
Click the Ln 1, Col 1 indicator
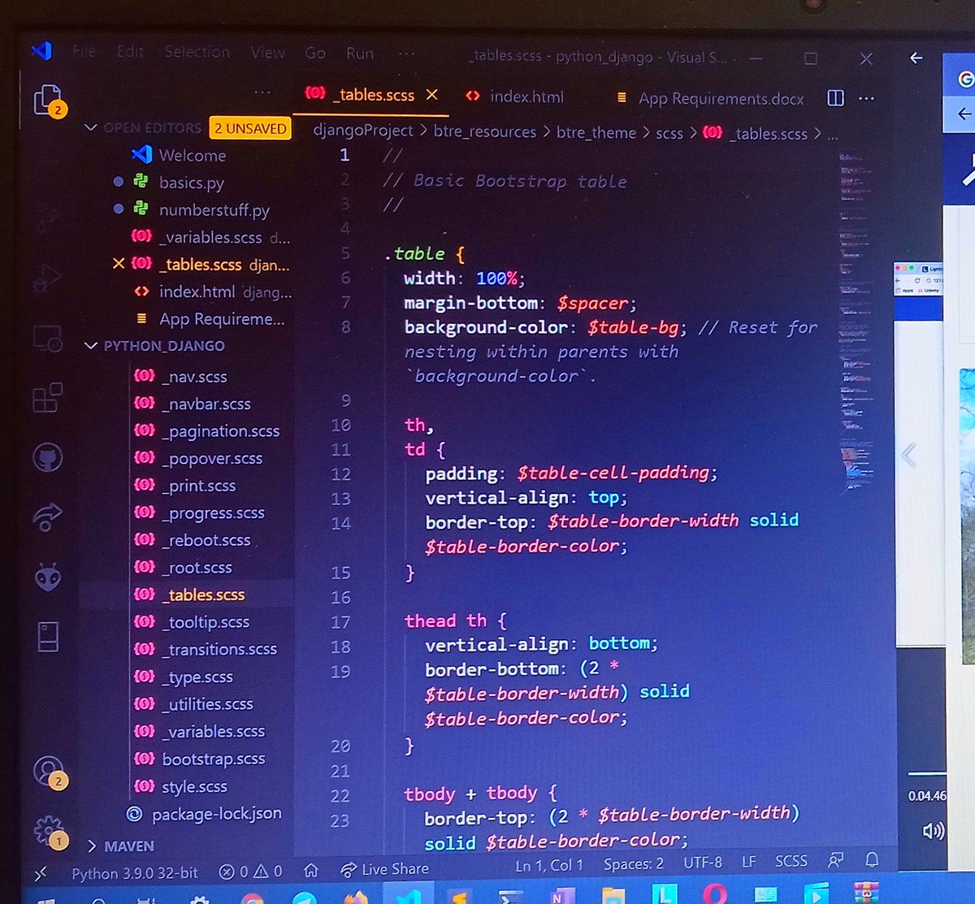click(549, 866)
